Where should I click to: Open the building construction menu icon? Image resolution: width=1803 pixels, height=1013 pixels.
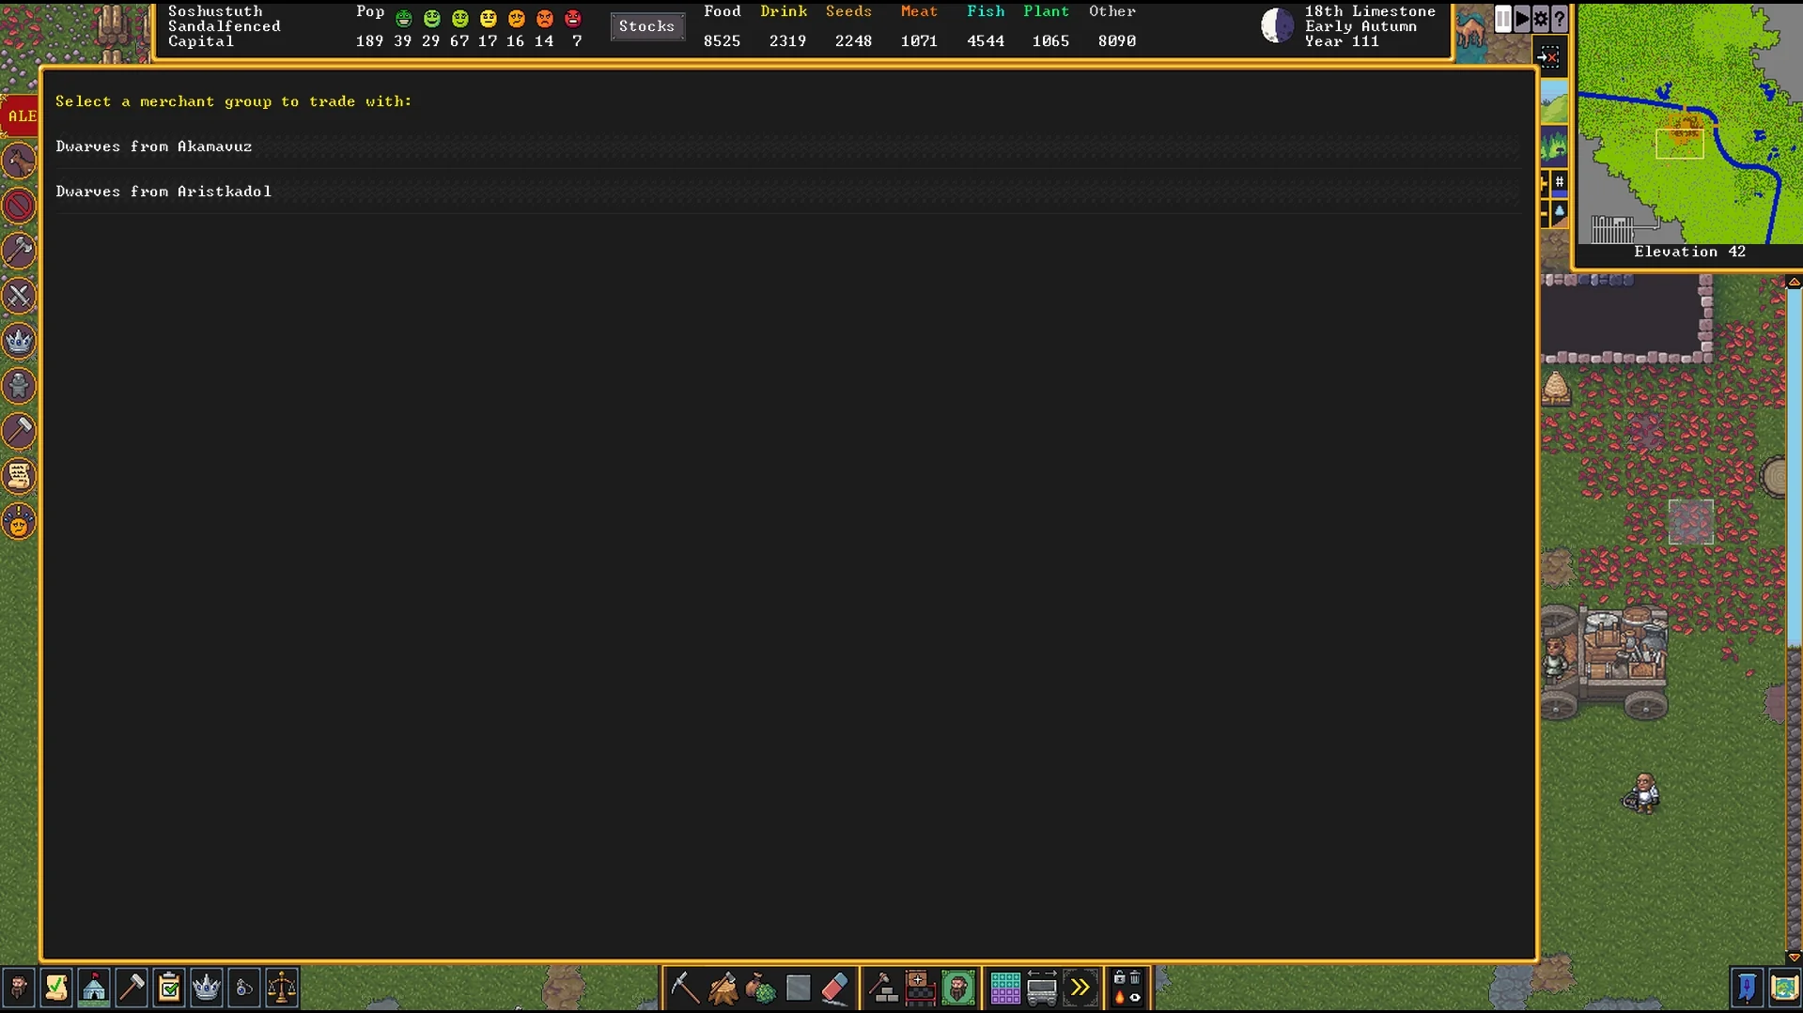point(882,988)
